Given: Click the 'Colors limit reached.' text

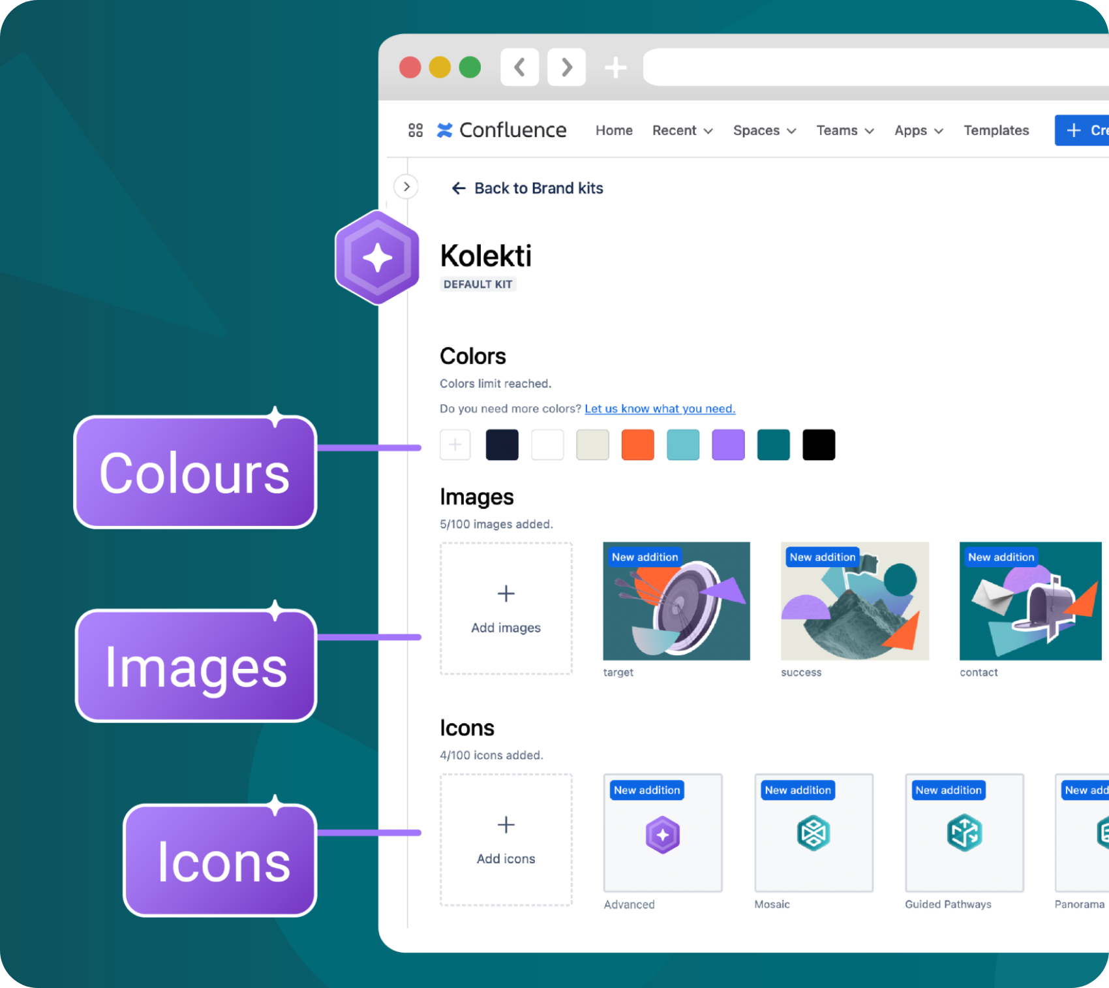Looking at the screenshot, I should pyautogui.click(x=496, y=384).
